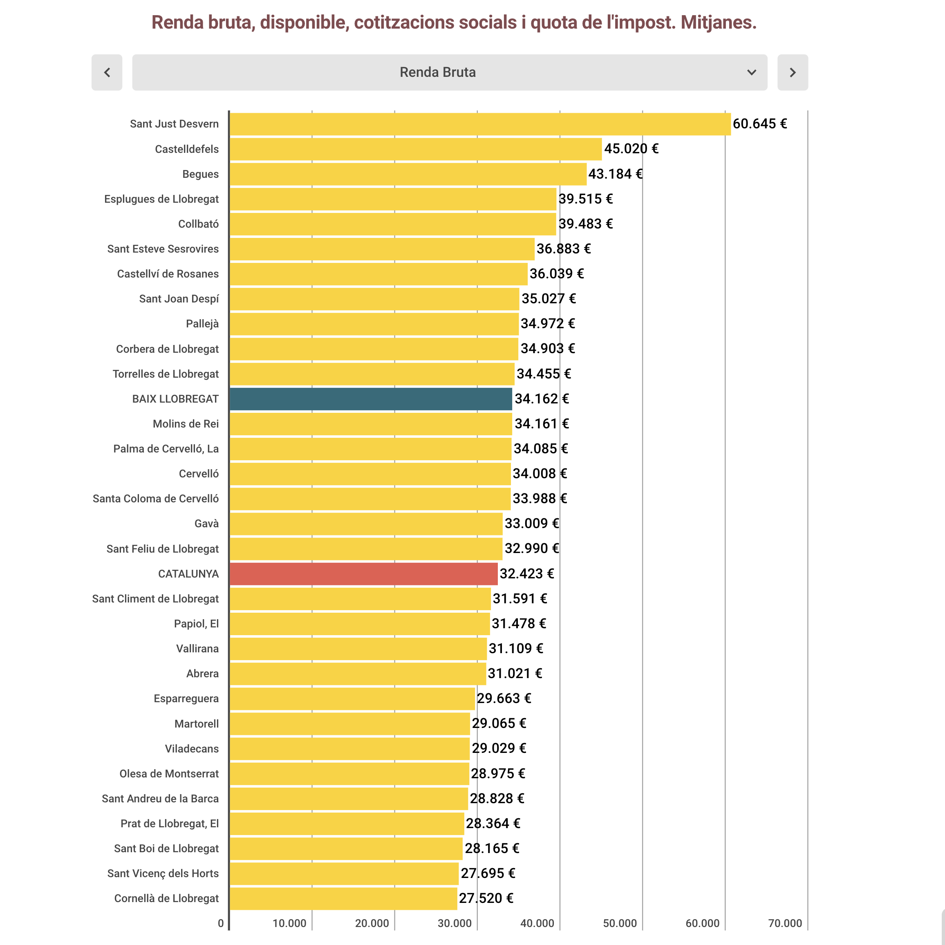Select the Collbató bar

[x=393, y=224]
